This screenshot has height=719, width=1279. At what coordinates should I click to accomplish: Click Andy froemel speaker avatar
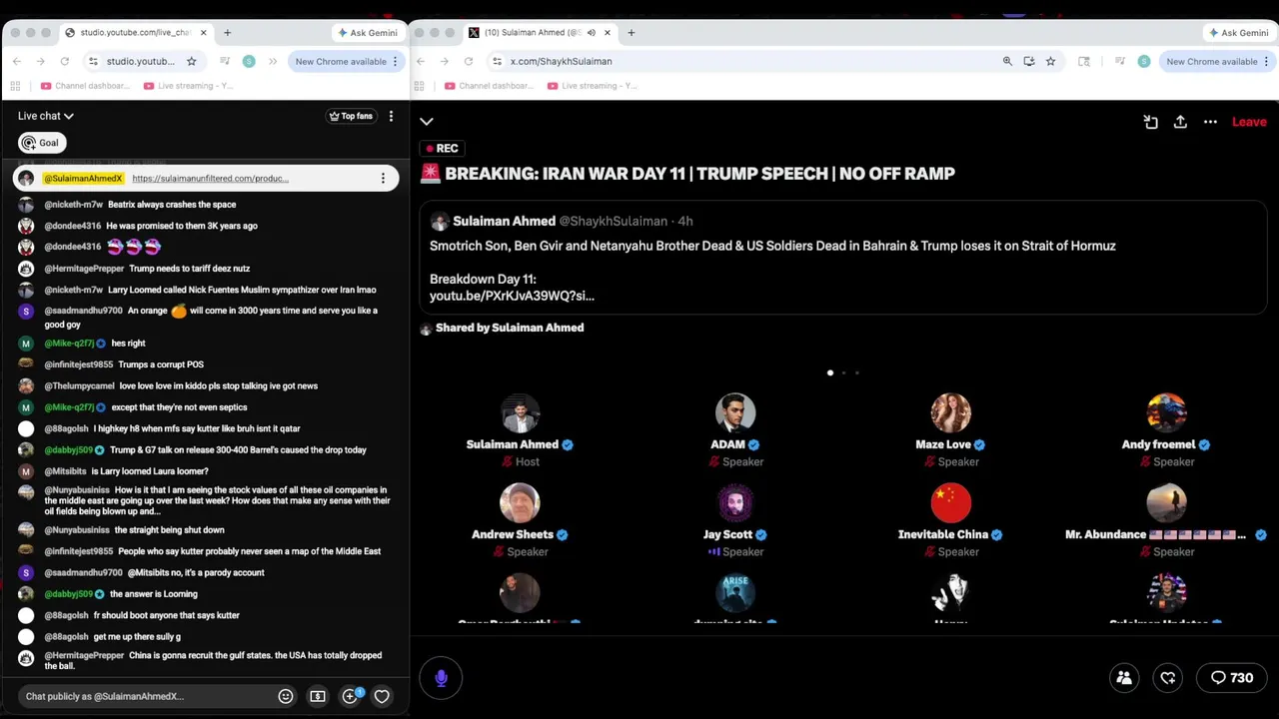(1166, 412)
